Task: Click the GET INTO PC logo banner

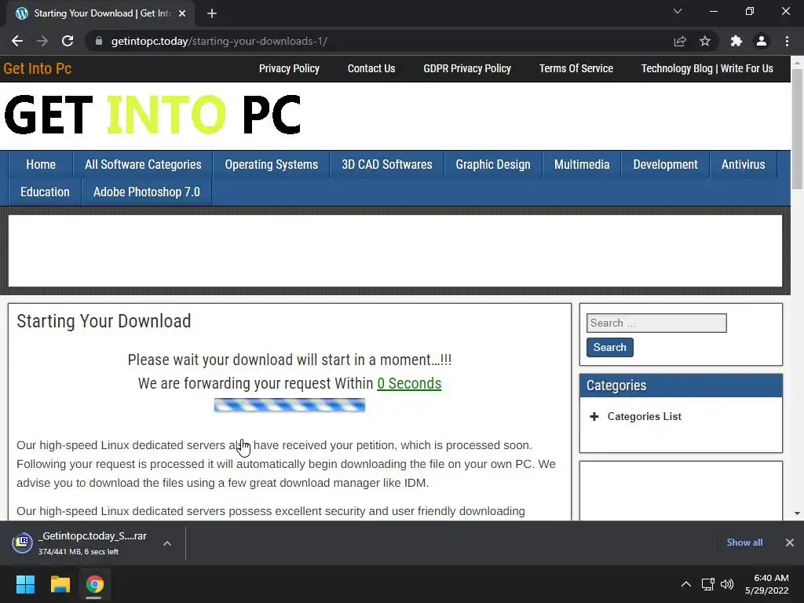Action: 152,115
